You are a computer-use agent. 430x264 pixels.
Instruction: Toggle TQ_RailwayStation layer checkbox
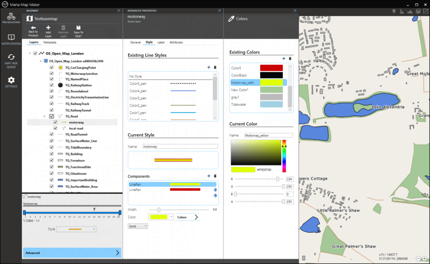coord(51,85)
